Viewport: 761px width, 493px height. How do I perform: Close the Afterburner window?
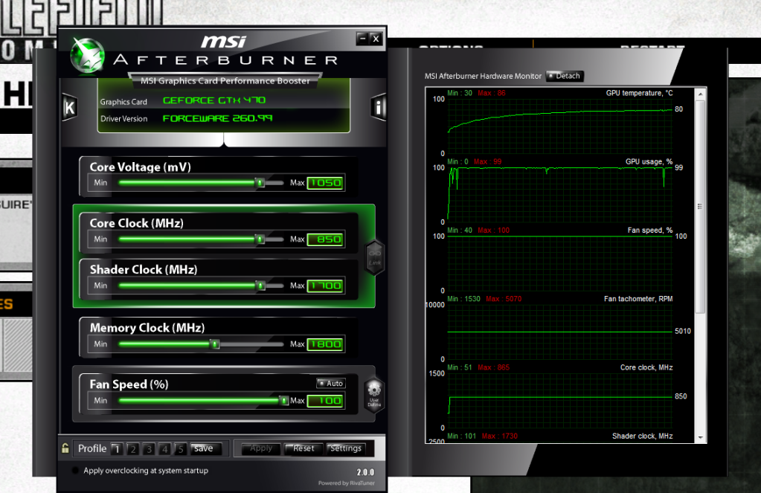[376, 39]
